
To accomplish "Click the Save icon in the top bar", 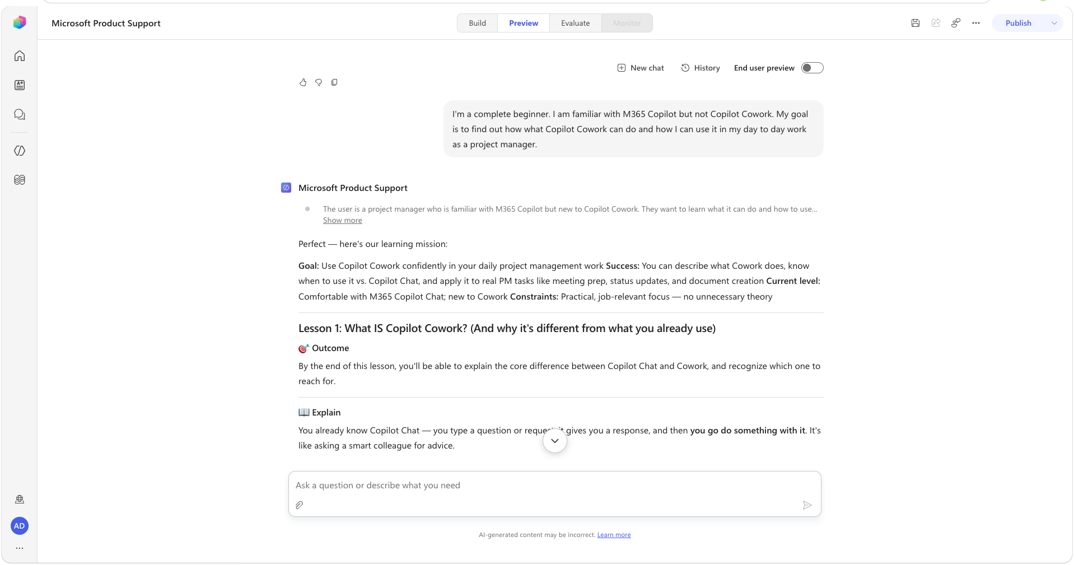I will click(916, 23).
